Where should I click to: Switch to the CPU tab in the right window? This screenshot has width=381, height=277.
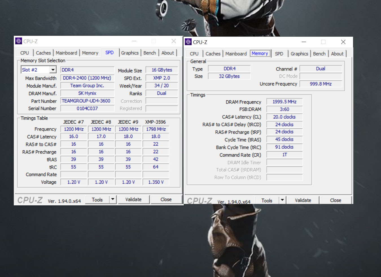click(x=194, y=54)
